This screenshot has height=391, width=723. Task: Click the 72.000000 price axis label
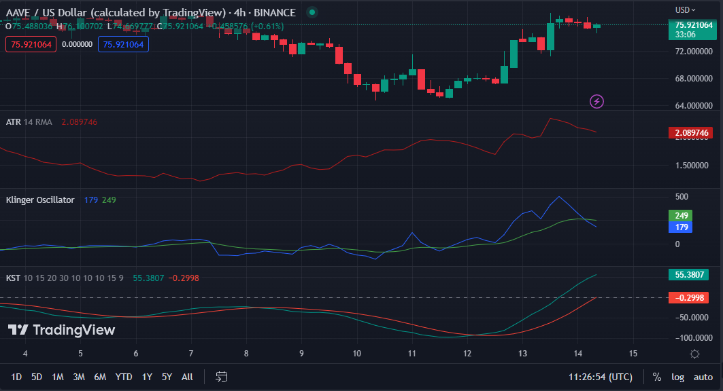pyautogui.click(x=694, y=51)
